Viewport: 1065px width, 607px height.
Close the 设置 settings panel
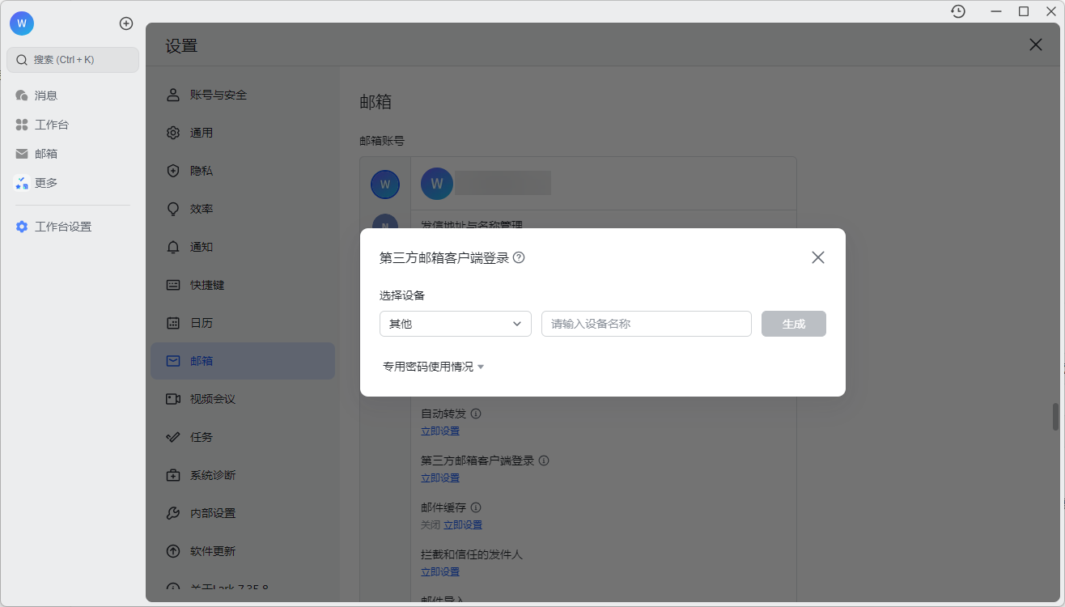click(1035, 45)
